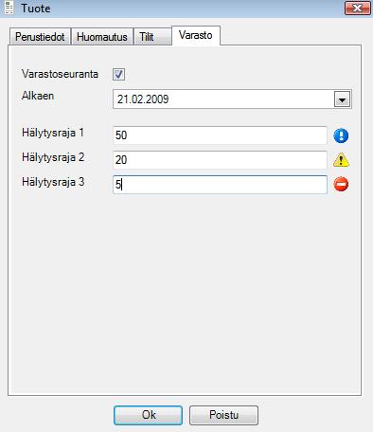
Task: Click the Tuote title bar text
Action: pyautogui.click(x=36, y=9)
